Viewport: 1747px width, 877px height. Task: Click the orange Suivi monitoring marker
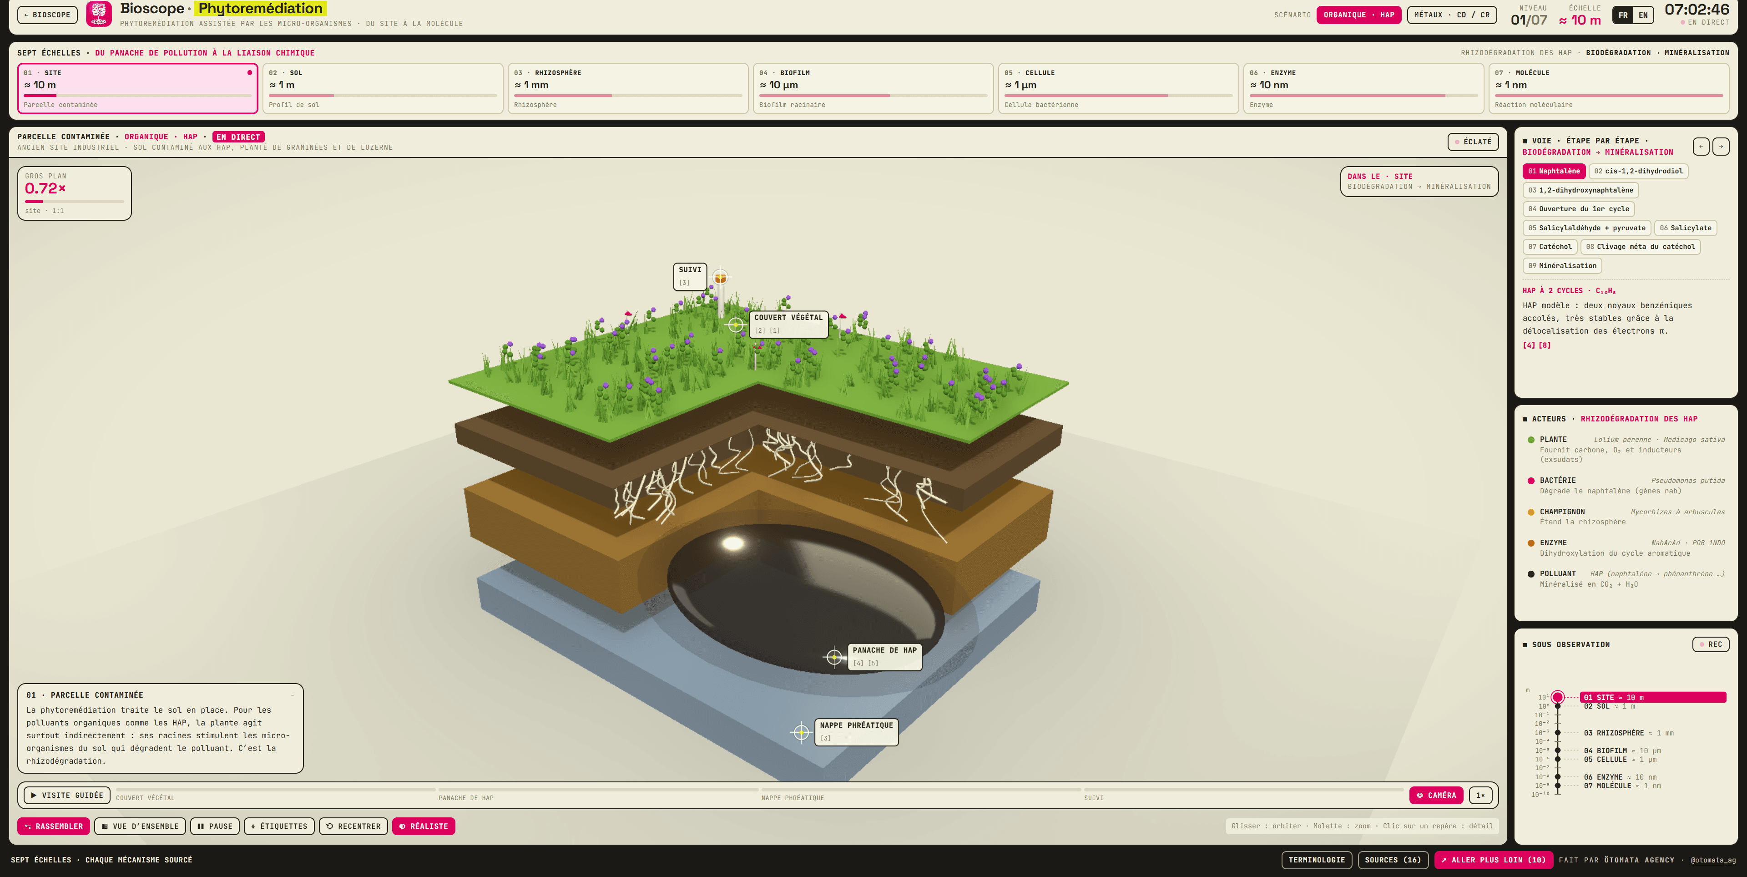pyautogui.click(x=720, y=278)
